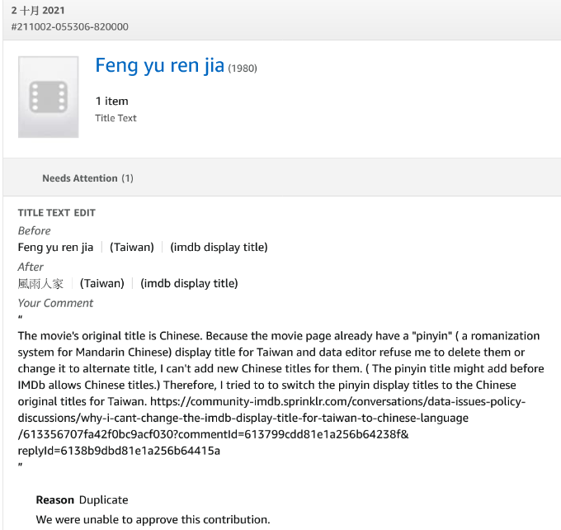The height and width of the screenshot is (530, 561).
Task: Click the "TITLE TEXT EDIT" heading
Action: 57,213
